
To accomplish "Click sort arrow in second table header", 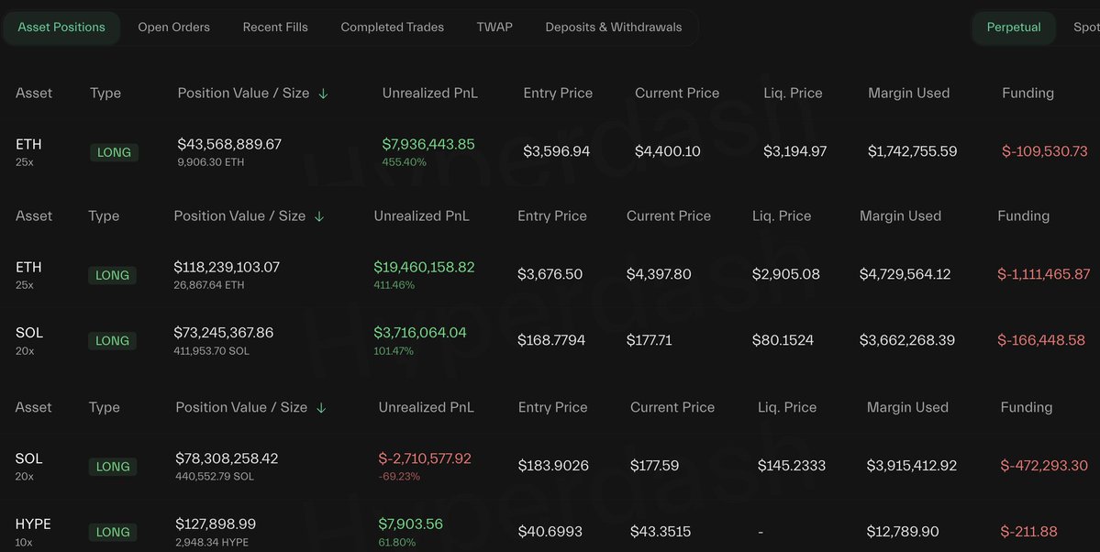I will (x=319, y=216).
